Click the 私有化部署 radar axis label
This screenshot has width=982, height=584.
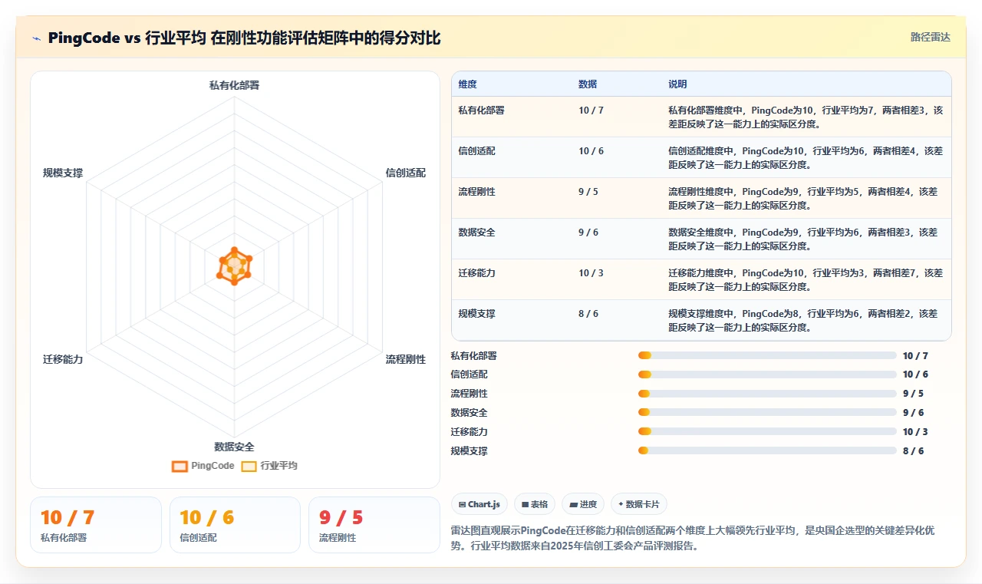pos(235,85)
